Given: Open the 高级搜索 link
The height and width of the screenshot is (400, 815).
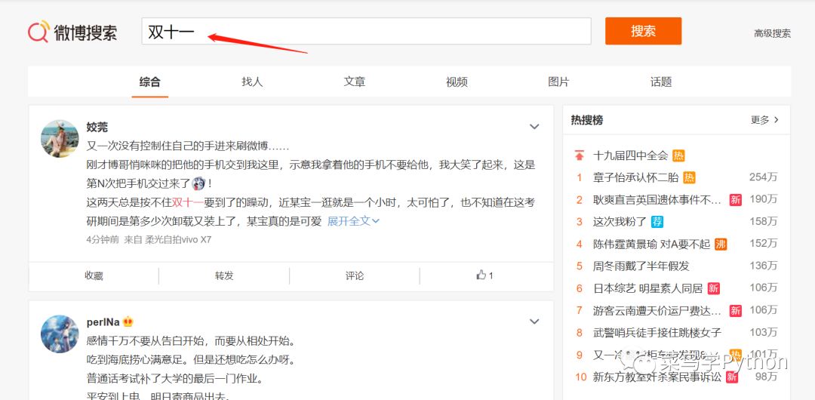Looking at the screenshot, I should tap(773, 34).
